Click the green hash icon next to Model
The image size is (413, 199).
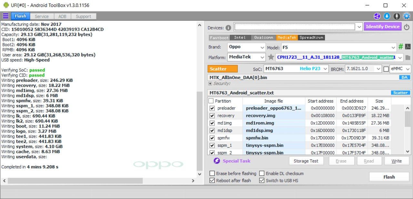pyautogui.click(x=401, y=47)
